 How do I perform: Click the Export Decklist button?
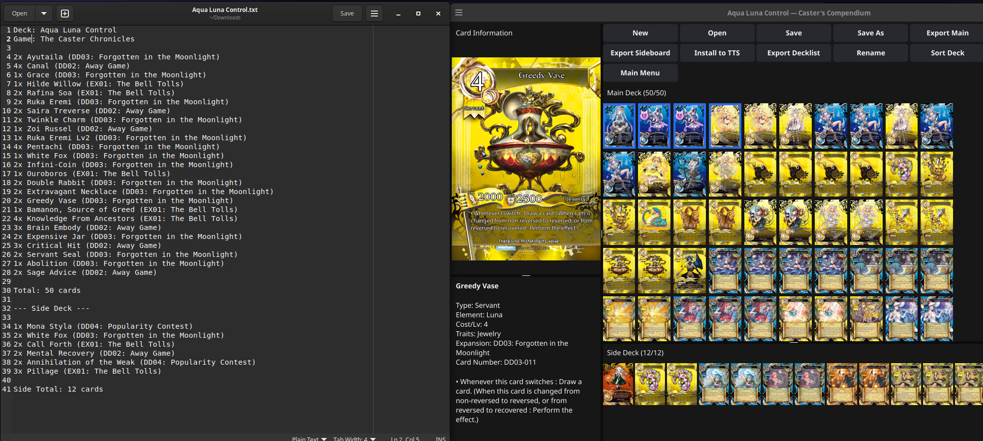[794, 53]
